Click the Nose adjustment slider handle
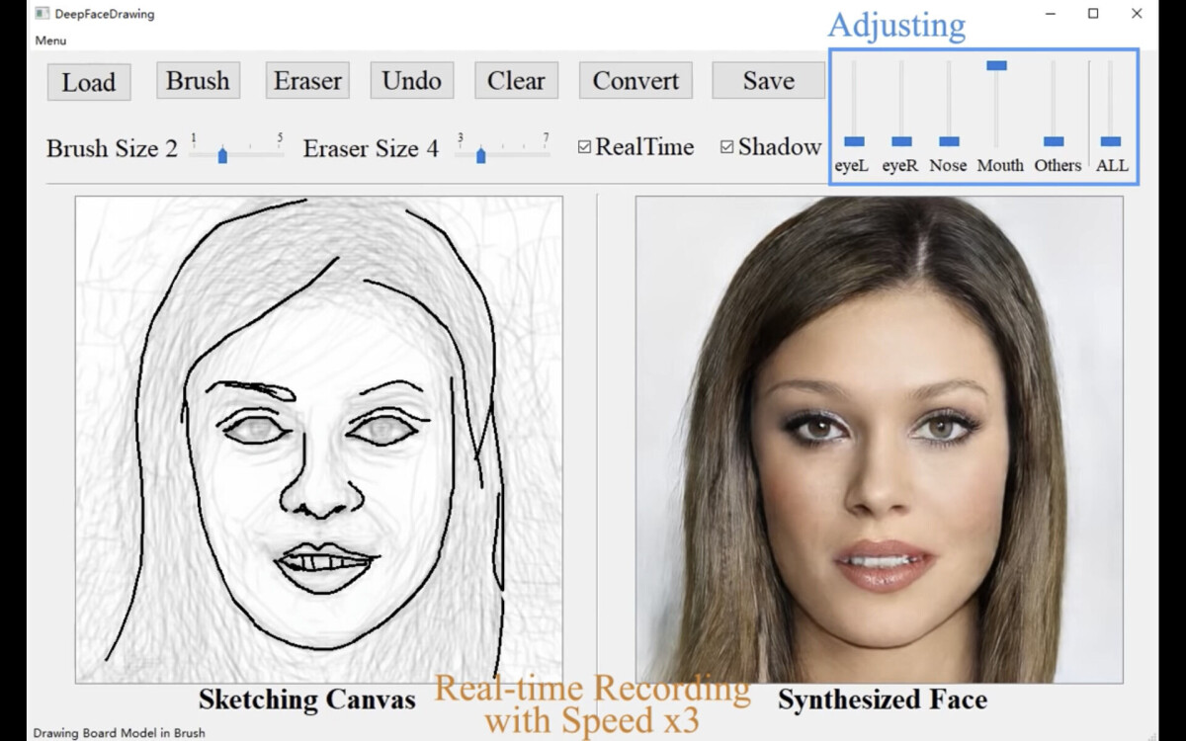Image resolution: width=1186 pixels, height=741 pixels. (949, 141)
